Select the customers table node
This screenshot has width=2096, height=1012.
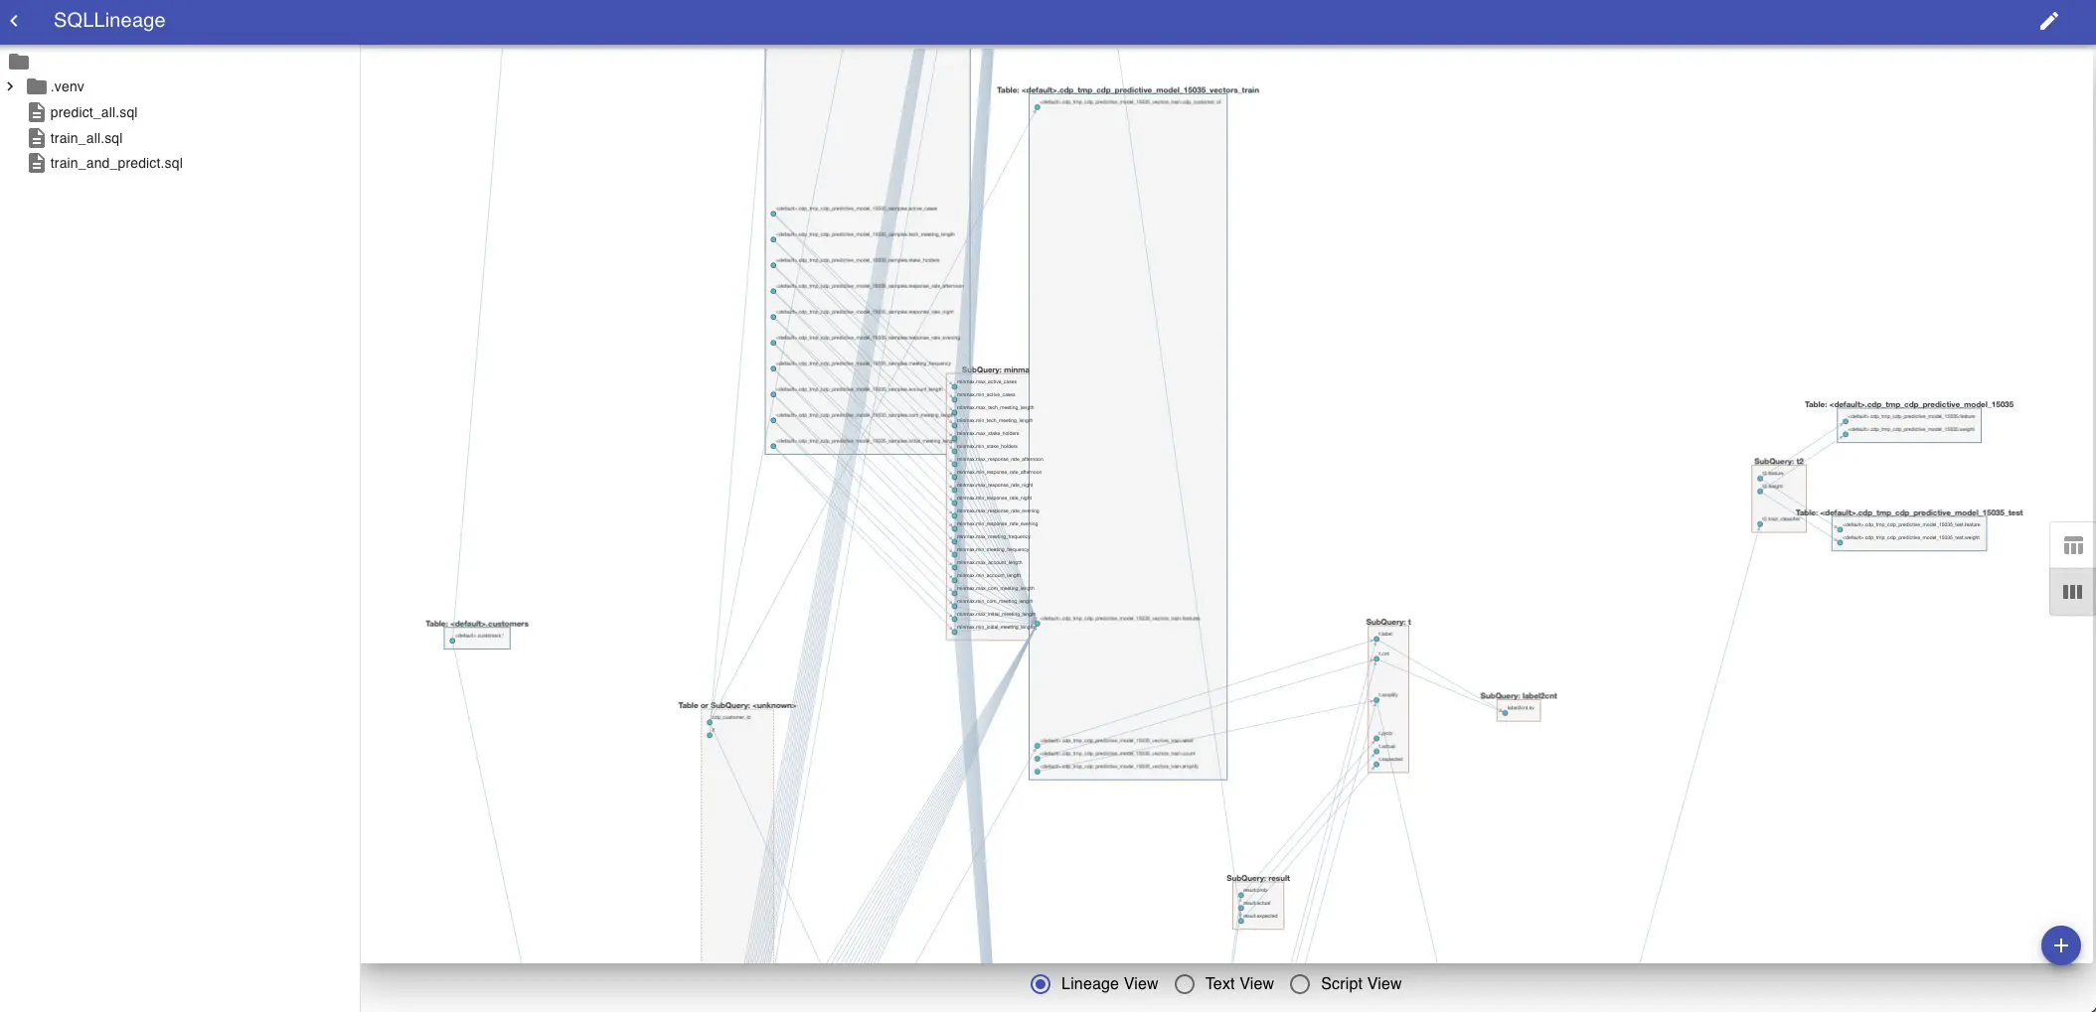(x=477, y=638)
